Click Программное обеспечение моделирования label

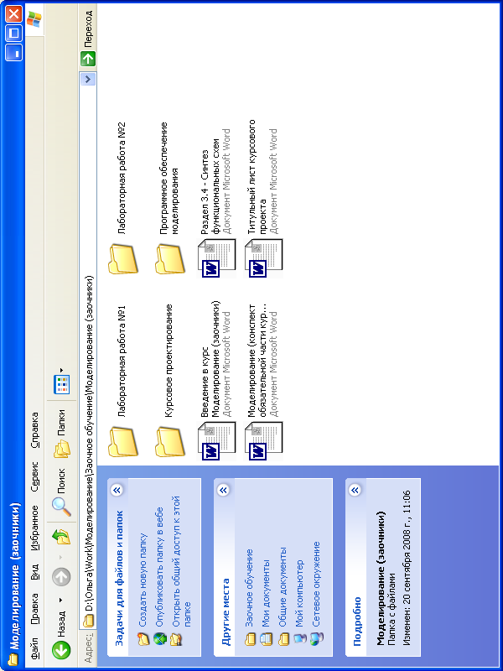[x=169, y=179]
